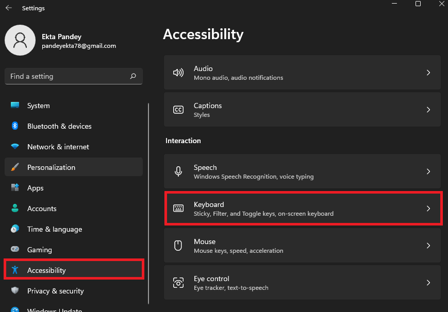Image resolution: width=448 pixels, height=312 pixels.
Task: Select Personalization in the sidebar
Action: coord(51,167)
